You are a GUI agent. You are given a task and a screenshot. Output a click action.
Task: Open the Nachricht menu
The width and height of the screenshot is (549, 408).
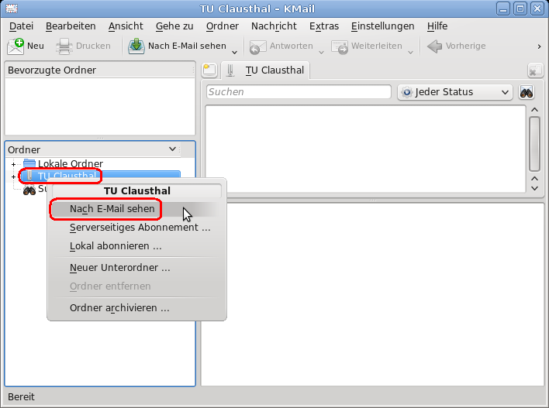pos(274,26)
